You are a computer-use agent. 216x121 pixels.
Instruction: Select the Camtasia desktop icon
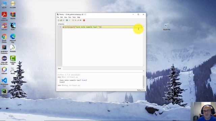click(13, 61)
